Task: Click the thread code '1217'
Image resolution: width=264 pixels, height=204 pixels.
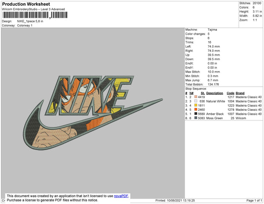Action: [x=231, y=97]
